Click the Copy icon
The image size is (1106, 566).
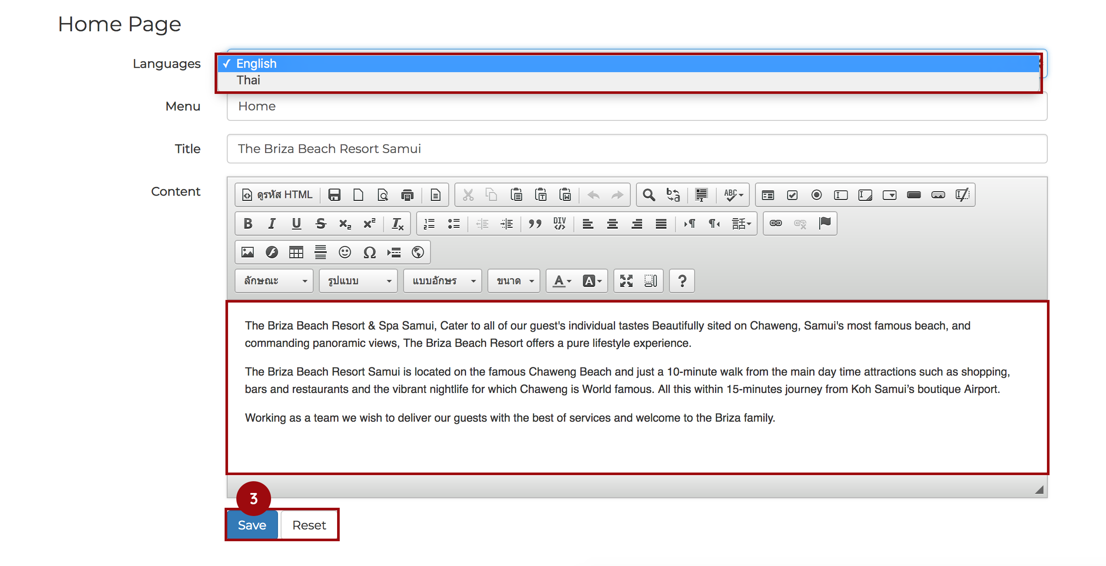coord(492,195)
